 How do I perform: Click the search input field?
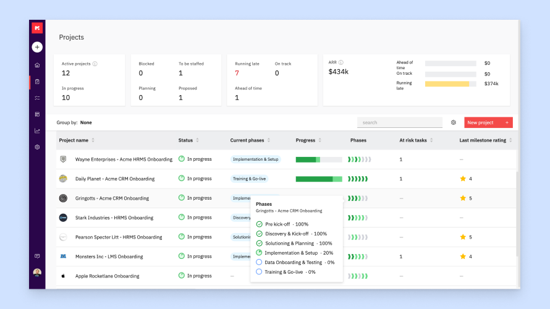[x=399, y=122]
